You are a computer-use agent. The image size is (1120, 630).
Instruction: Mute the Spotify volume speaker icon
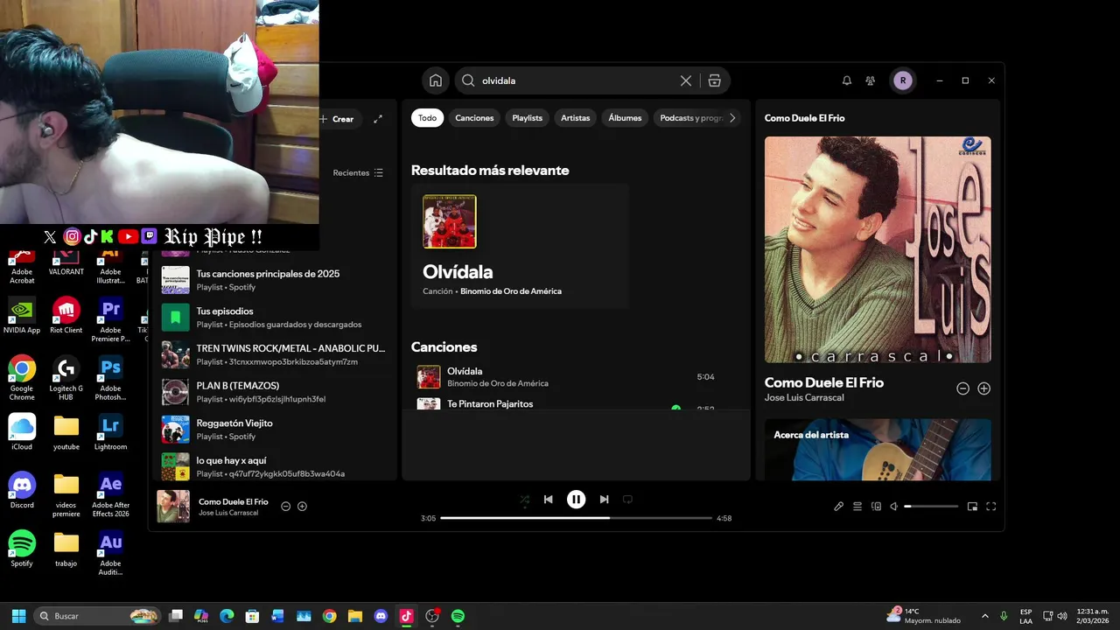point(894,506)
